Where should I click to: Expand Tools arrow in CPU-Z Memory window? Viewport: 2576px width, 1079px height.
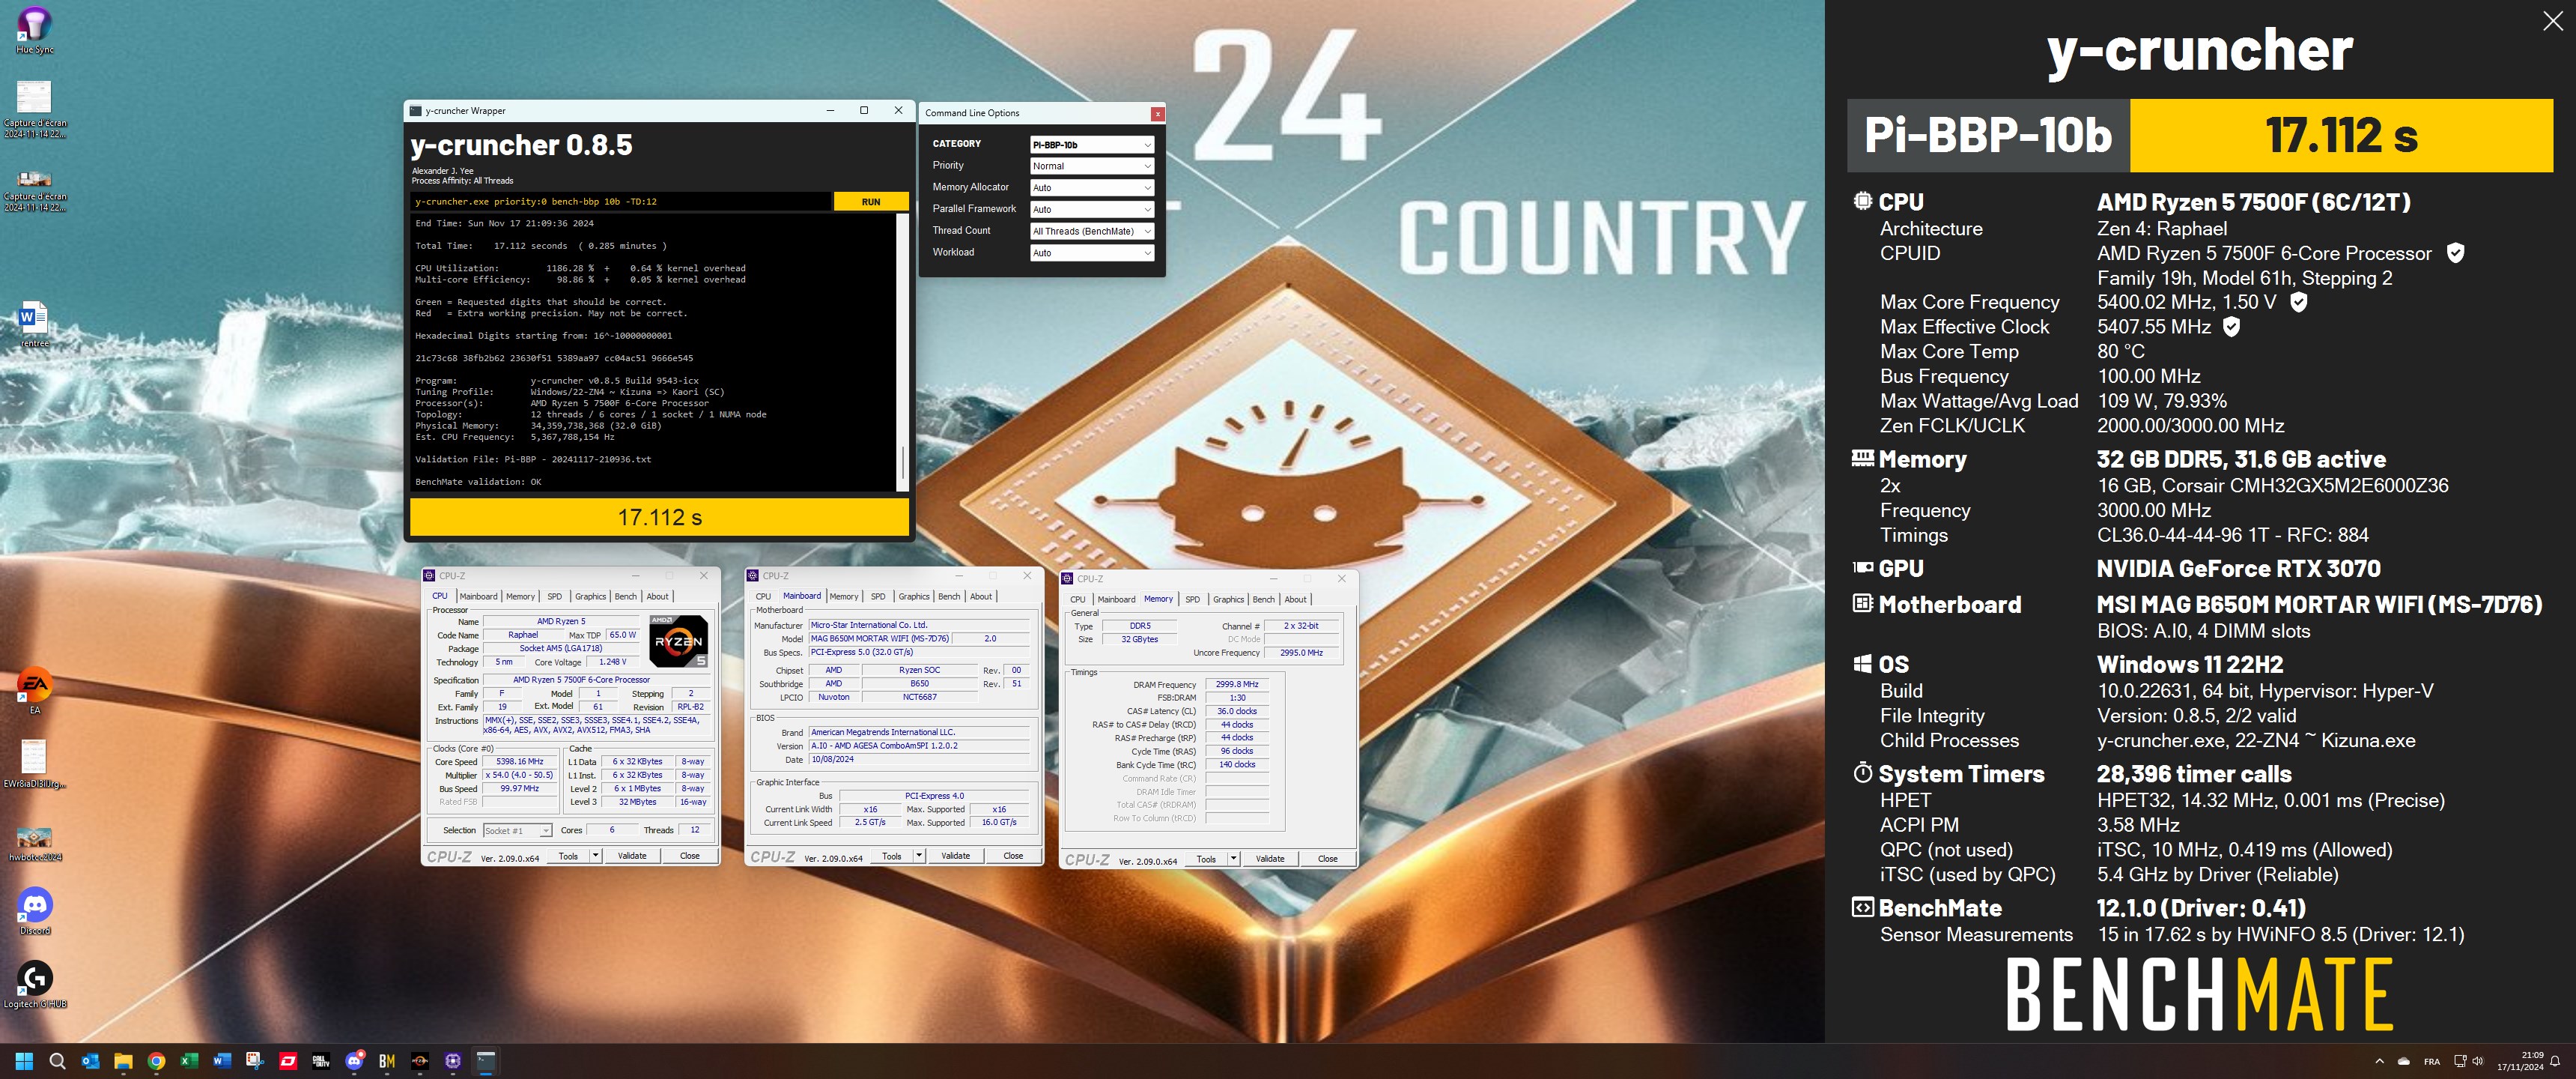(1233, 859)
